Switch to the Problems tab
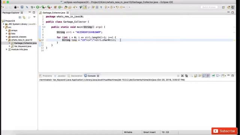The image size is (240, 135). 47,76
